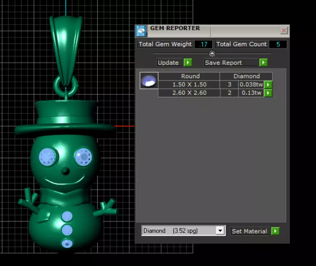The image size is (316, 266).
Task: Close the Gem Reporter panel
Action: pyautogui.click(x=284, y=30)
